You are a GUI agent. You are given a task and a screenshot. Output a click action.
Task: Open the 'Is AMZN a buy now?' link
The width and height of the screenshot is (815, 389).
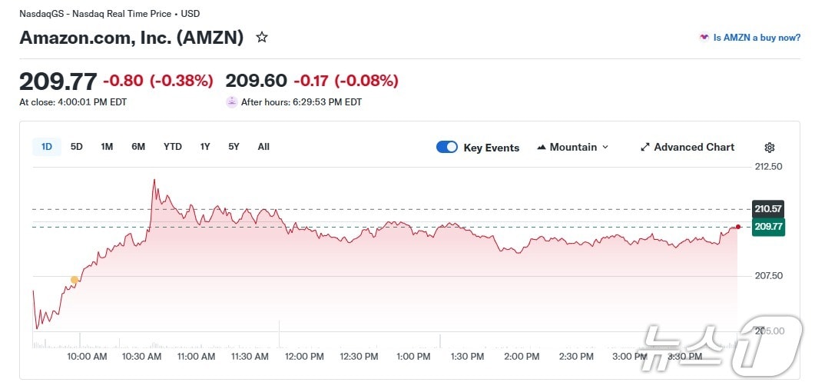point(757,37)
